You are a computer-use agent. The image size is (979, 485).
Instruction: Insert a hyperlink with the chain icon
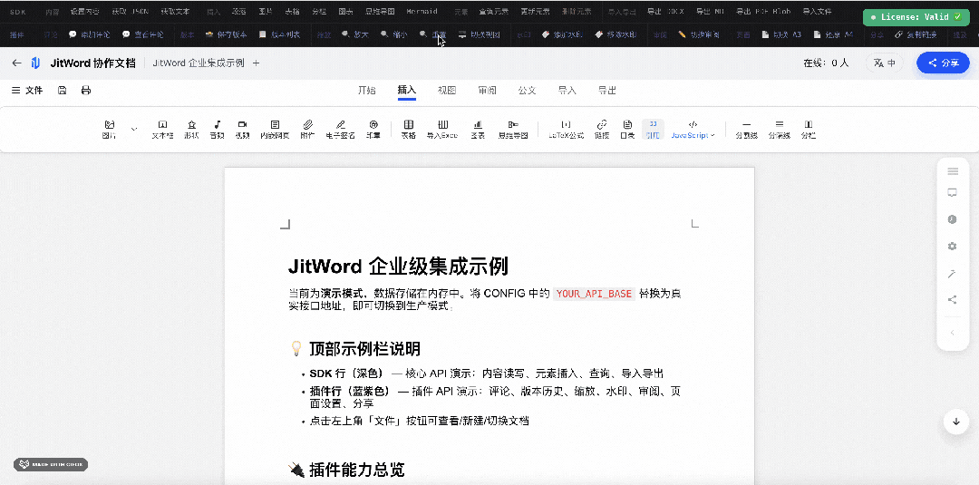[602, 130]
